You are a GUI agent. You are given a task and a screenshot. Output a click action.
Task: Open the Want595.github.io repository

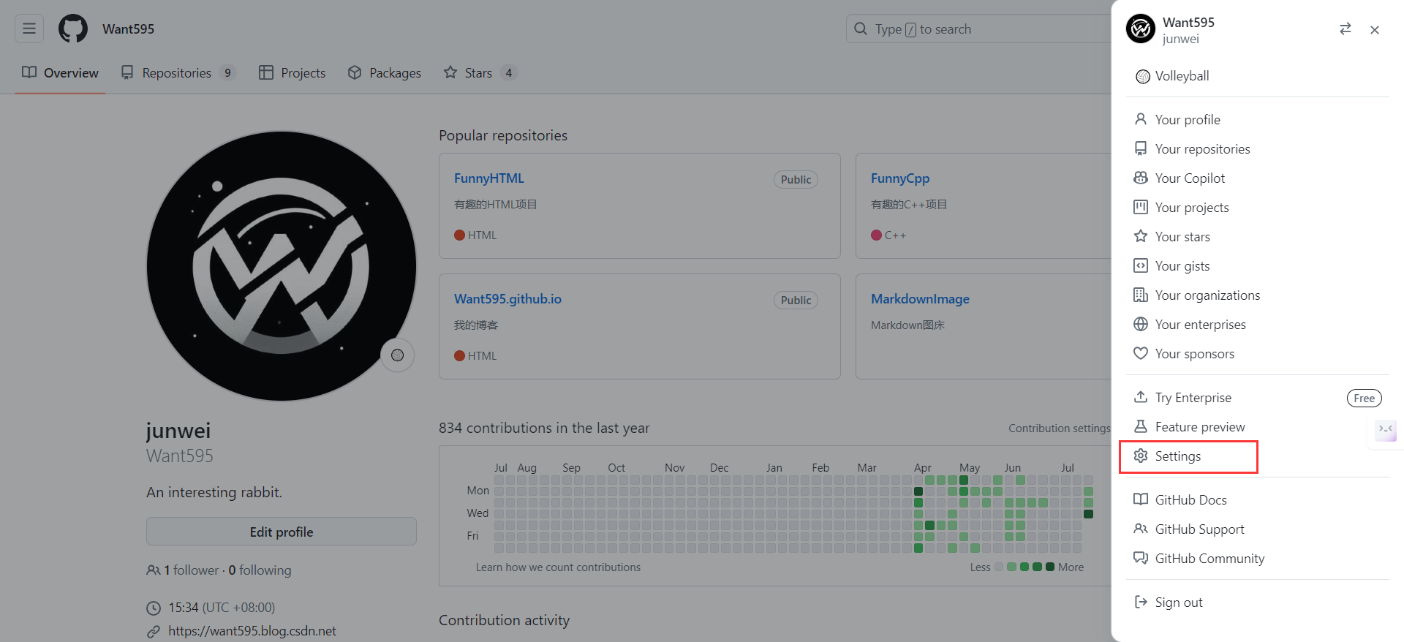tap(507, 298)
